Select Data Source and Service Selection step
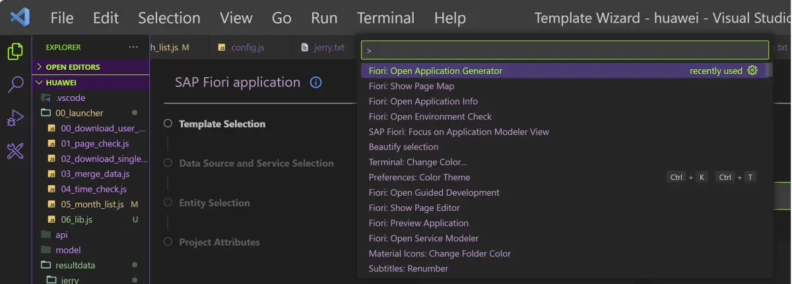Viewport: 792px width, 284px height. click(x=256, y=163)
